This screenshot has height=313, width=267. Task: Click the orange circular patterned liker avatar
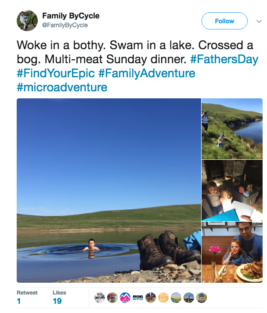tap(163, 298)
